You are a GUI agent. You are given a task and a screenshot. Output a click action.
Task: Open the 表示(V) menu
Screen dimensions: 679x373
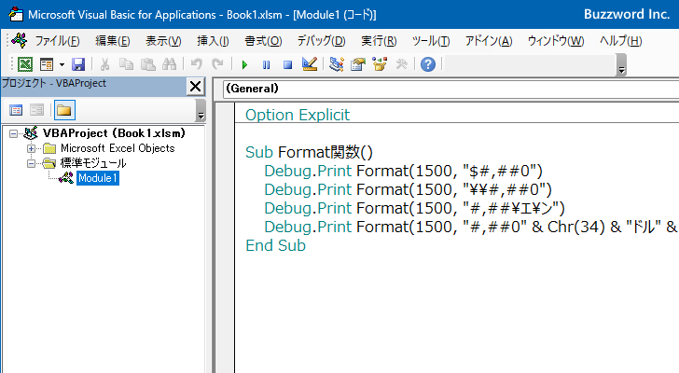pos(163,41)
